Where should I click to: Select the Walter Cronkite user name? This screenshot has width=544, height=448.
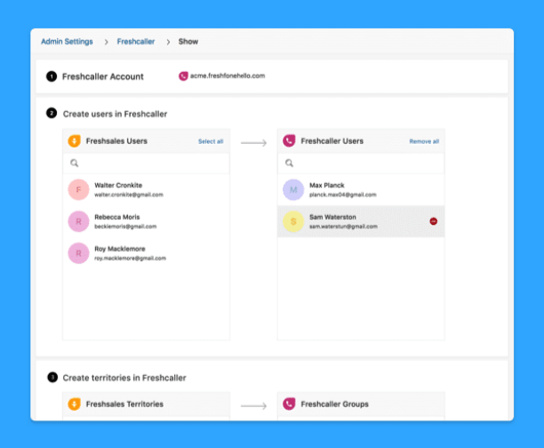(118, 185)
